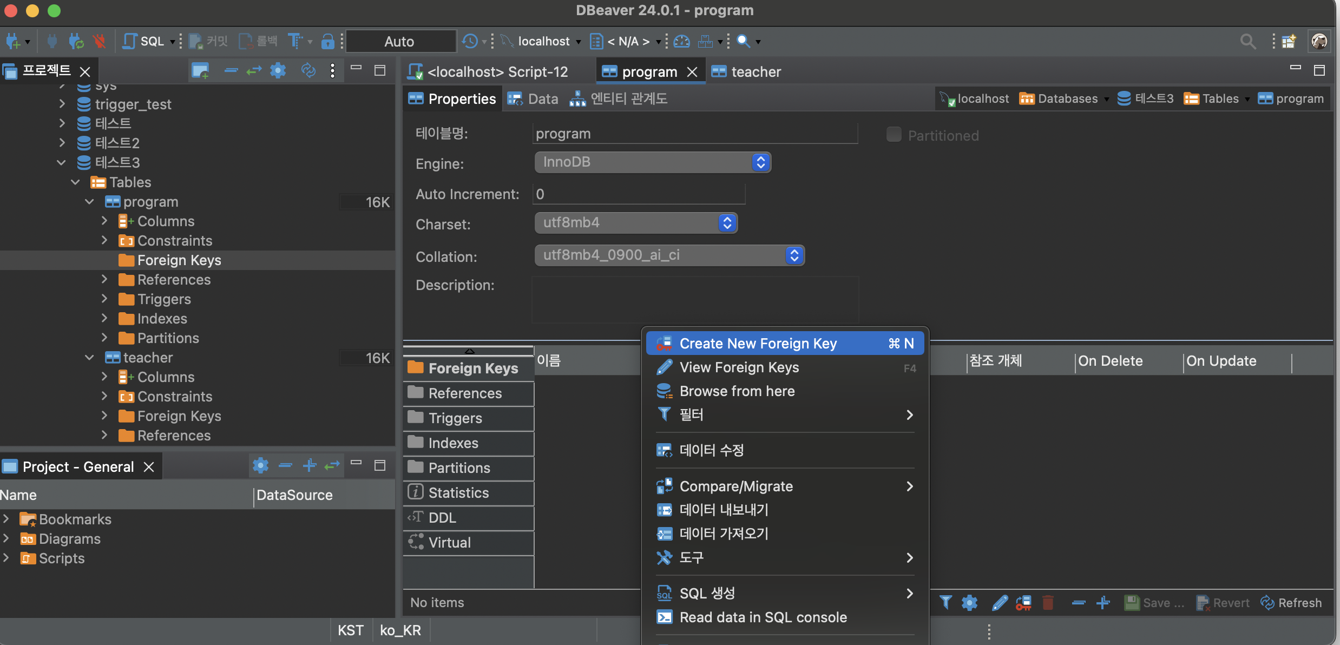1340x645 pixels.
Task: Toggle the Partitioned checkbox
Action: tap(894, 135)
